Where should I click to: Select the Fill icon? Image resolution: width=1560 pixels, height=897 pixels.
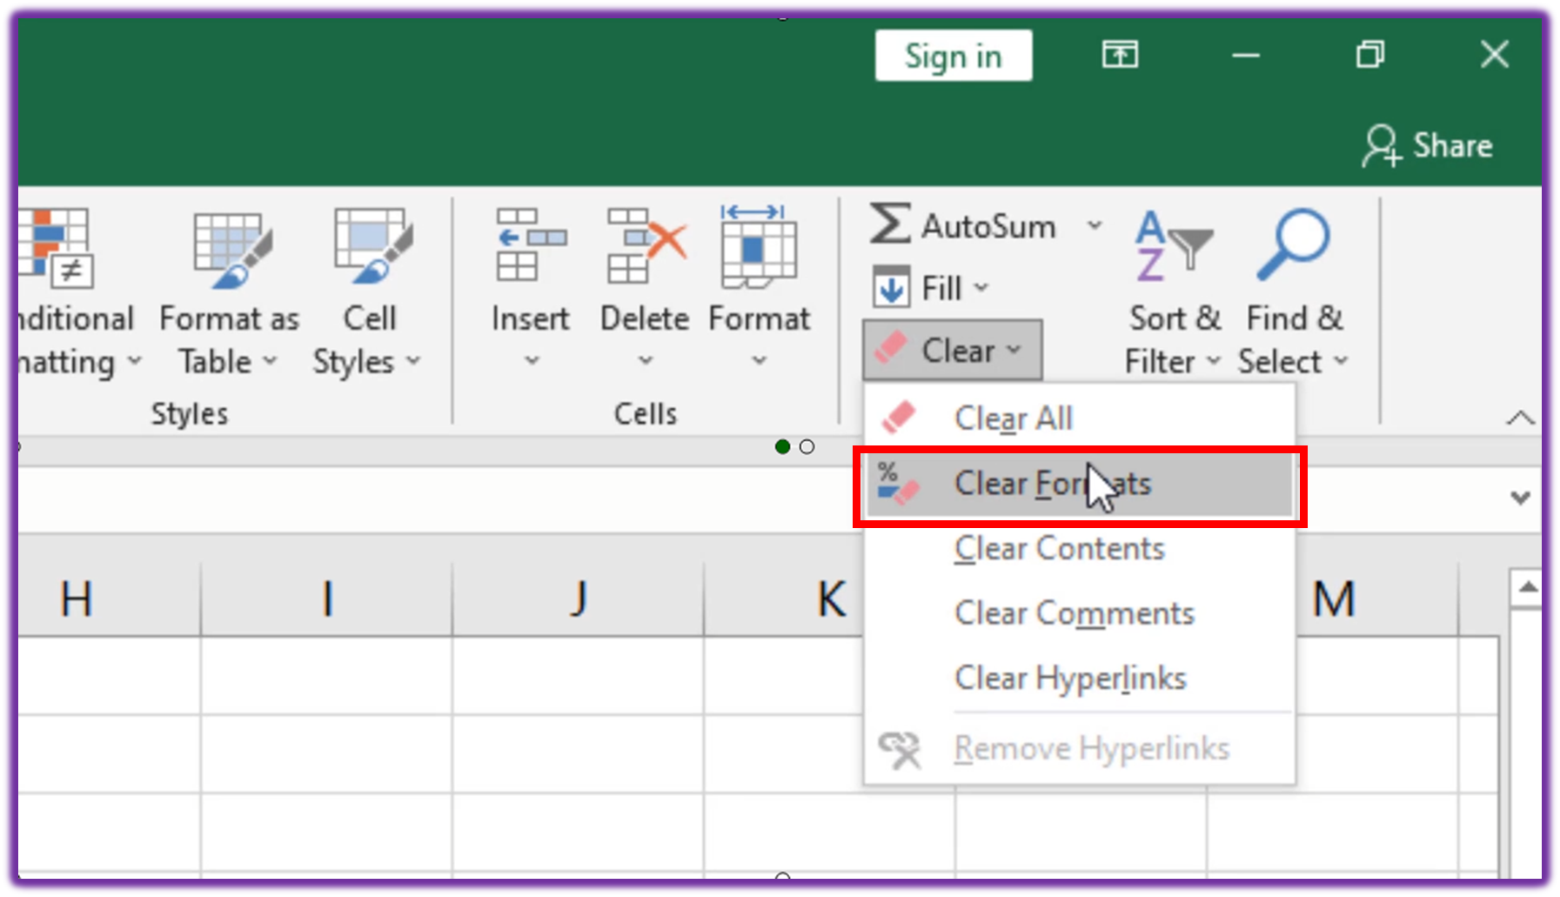tap(891, 287)
